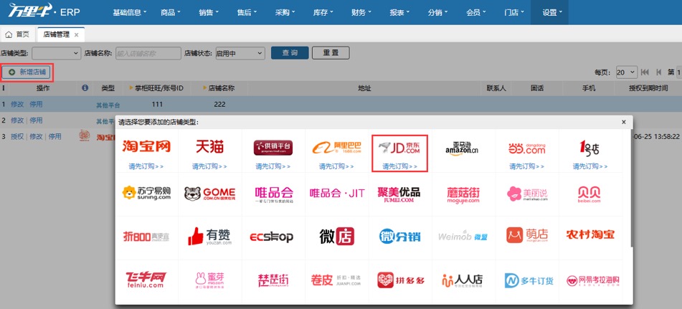Select the 网易考拉海购 logo
The width and height of the screenshot is (682, 309).
point(592,281)
